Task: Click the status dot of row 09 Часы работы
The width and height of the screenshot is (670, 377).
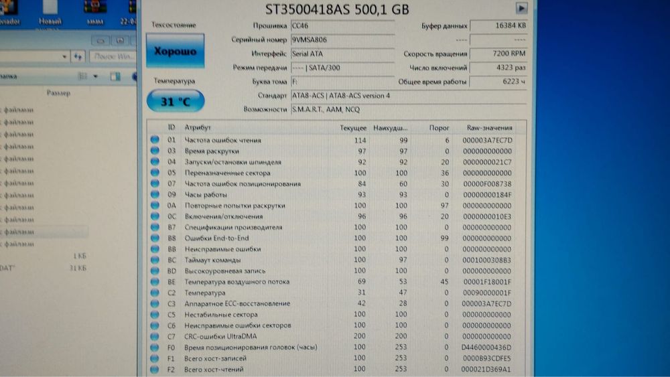Action: 155,194
